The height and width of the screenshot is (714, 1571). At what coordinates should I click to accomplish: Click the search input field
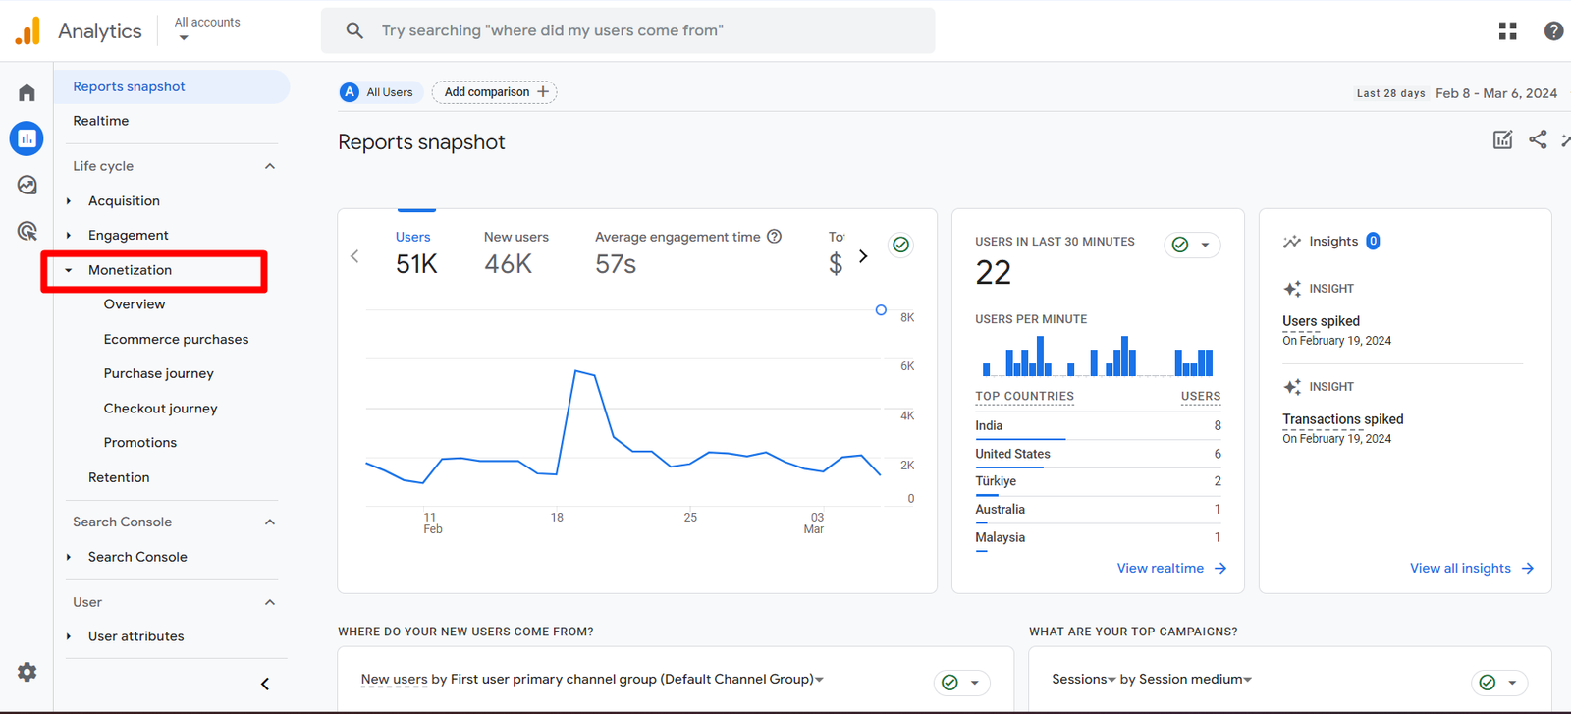628,30
